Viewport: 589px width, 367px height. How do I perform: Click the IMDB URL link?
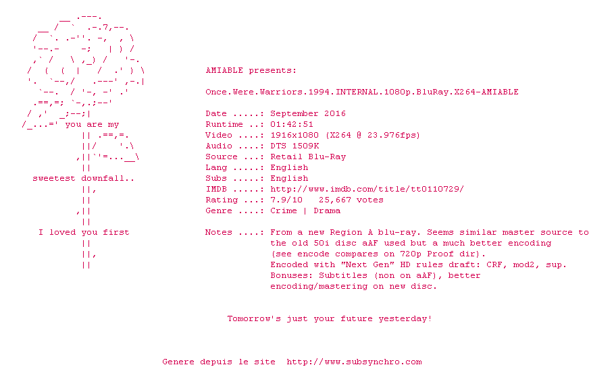click(367, 189)
